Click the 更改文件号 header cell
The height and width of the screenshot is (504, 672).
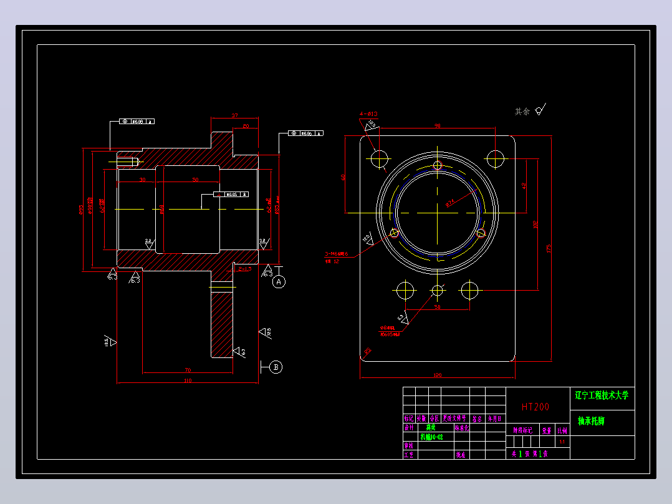(454, 418)
